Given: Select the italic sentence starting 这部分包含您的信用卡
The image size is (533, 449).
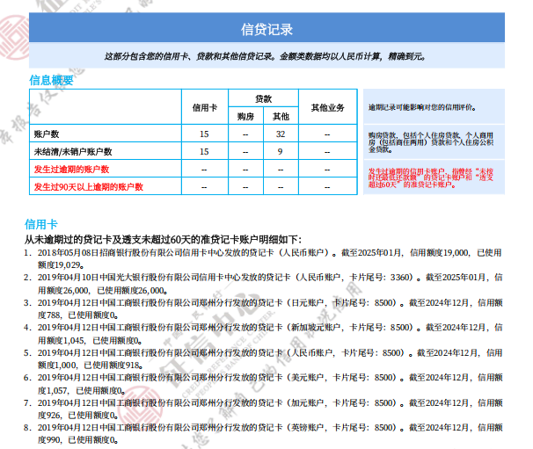Looking at the screenshot, I should tap(265, 56).
